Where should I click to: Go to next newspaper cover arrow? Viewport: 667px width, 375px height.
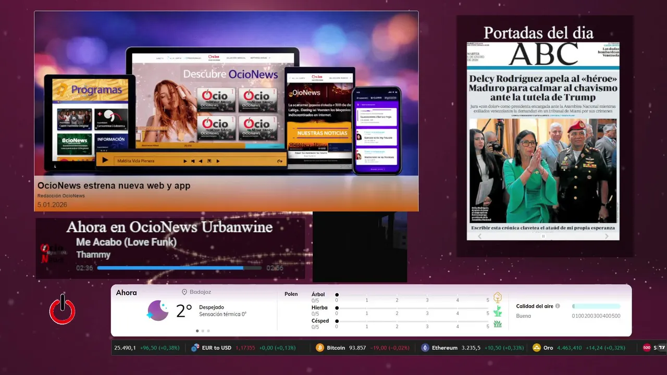(607, 236)
